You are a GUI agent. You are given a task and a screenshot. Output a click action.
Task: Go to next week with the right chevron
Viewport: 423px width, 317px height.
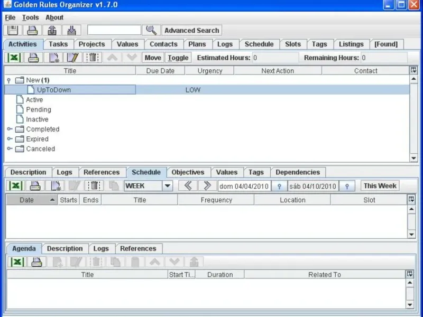207,186
